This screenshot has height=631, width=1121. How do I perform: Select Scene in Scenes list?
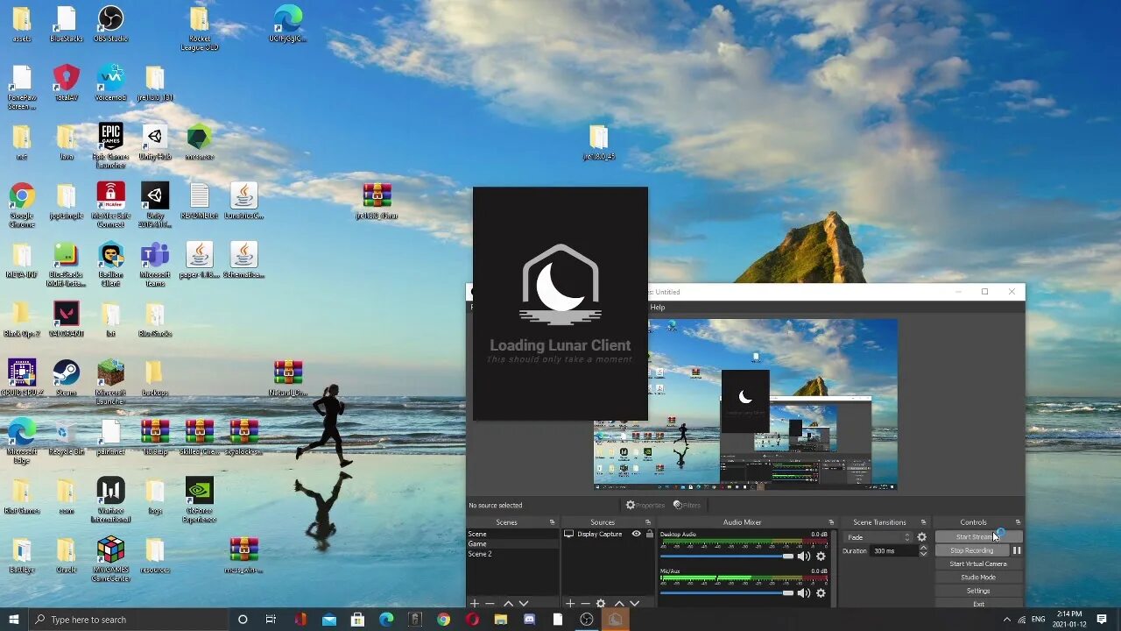[x=512, y=534]
